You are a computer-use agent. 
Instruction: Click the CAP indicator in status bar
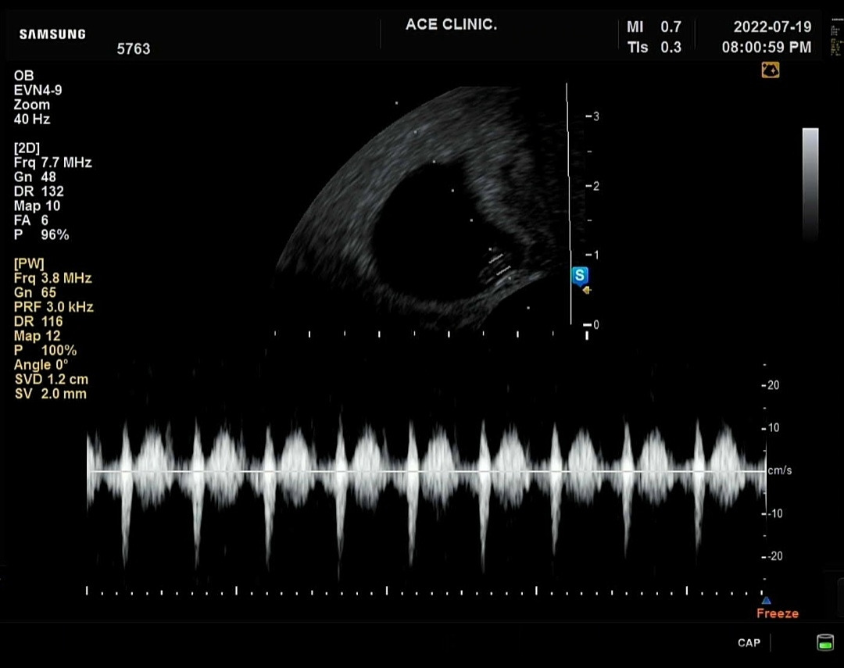pyautogui.click(x=749, y=643)
